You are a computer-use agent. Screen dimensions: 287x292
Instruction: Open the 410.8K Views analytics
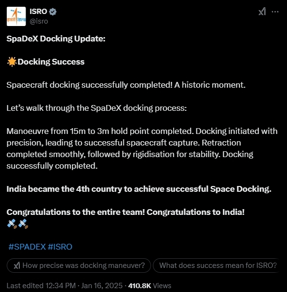(x=150, y=286)
